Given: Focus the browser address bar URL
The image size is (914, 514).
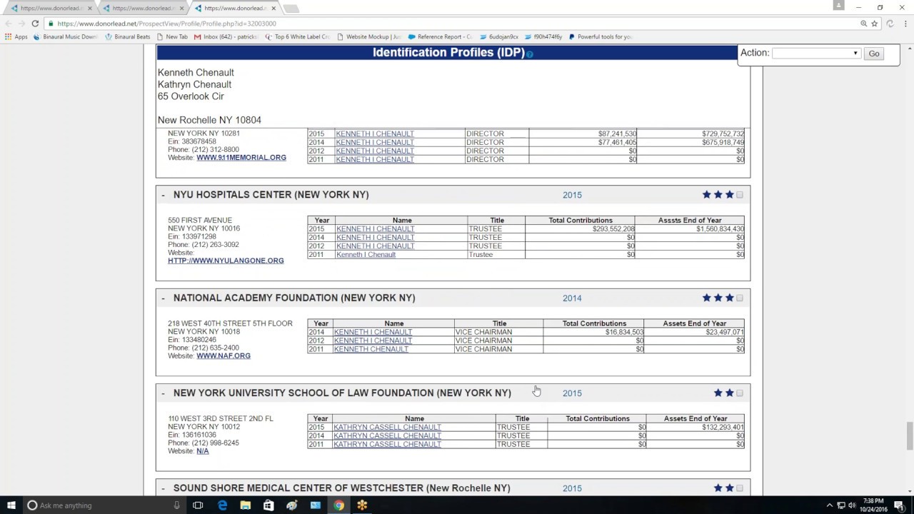Looking at the screenshot, I should (x=167, y=24).
